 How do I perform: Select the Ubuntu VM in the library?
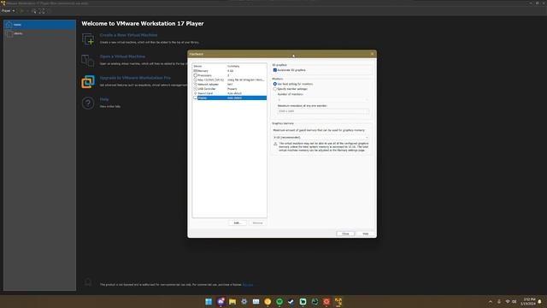(x=39, y=33)
